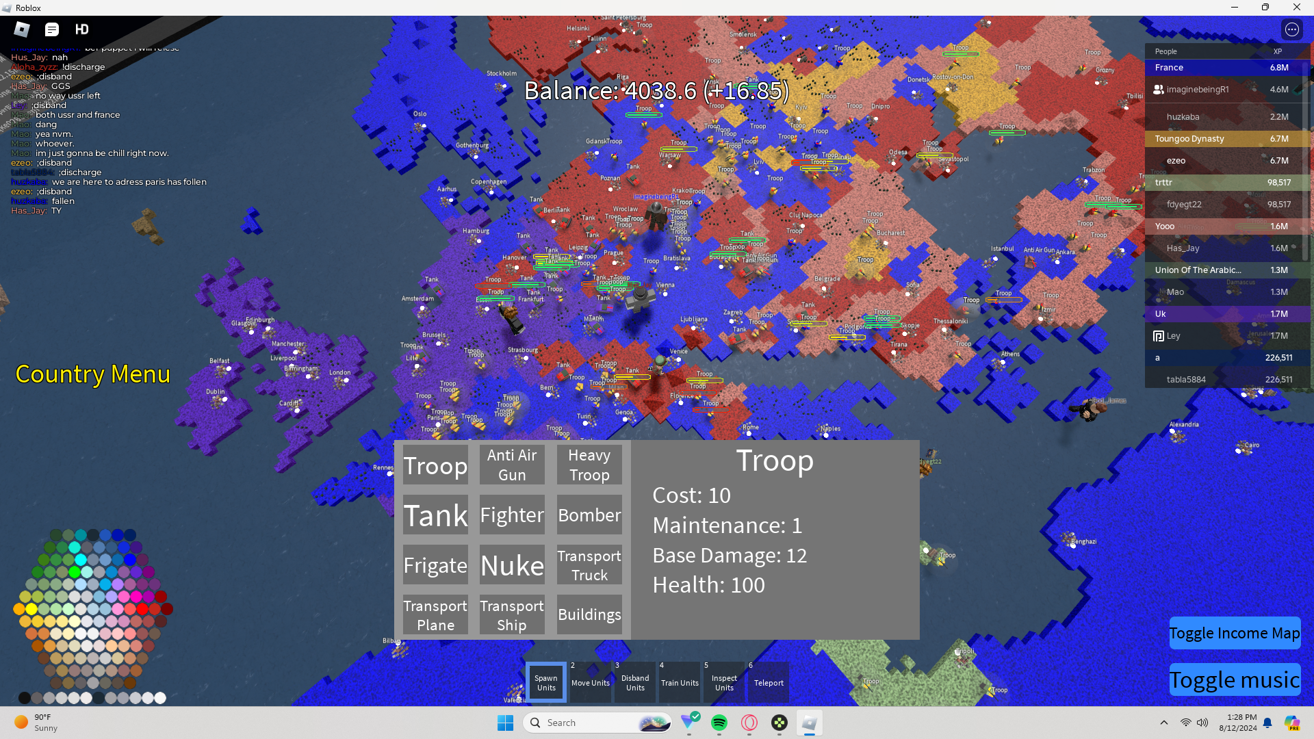Open the Roblox menu icon

tap(22, 29)
